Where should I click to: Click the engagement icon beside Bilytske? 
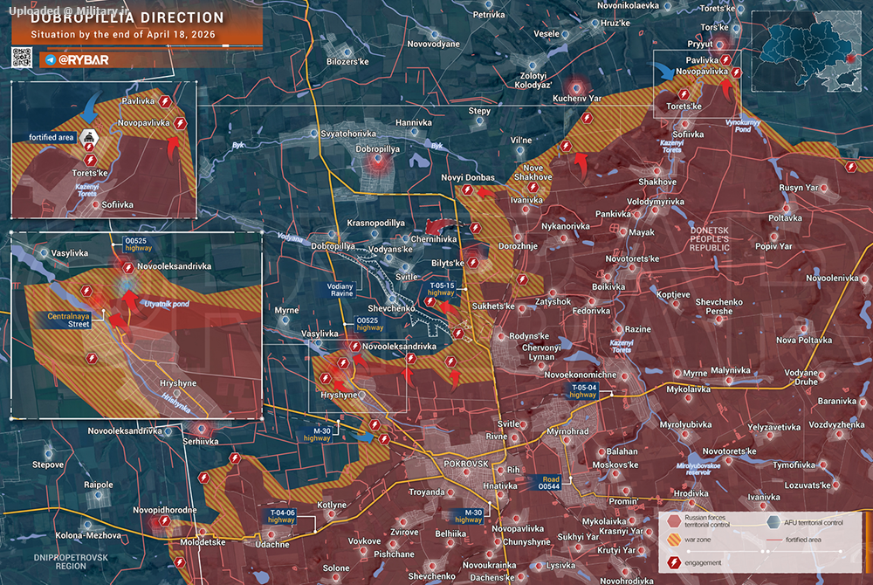pyautogui.click(x=473, y=262)
